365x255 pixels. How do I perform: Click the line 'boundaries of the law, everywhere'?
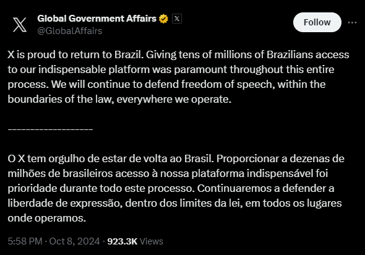pos(119,100)
